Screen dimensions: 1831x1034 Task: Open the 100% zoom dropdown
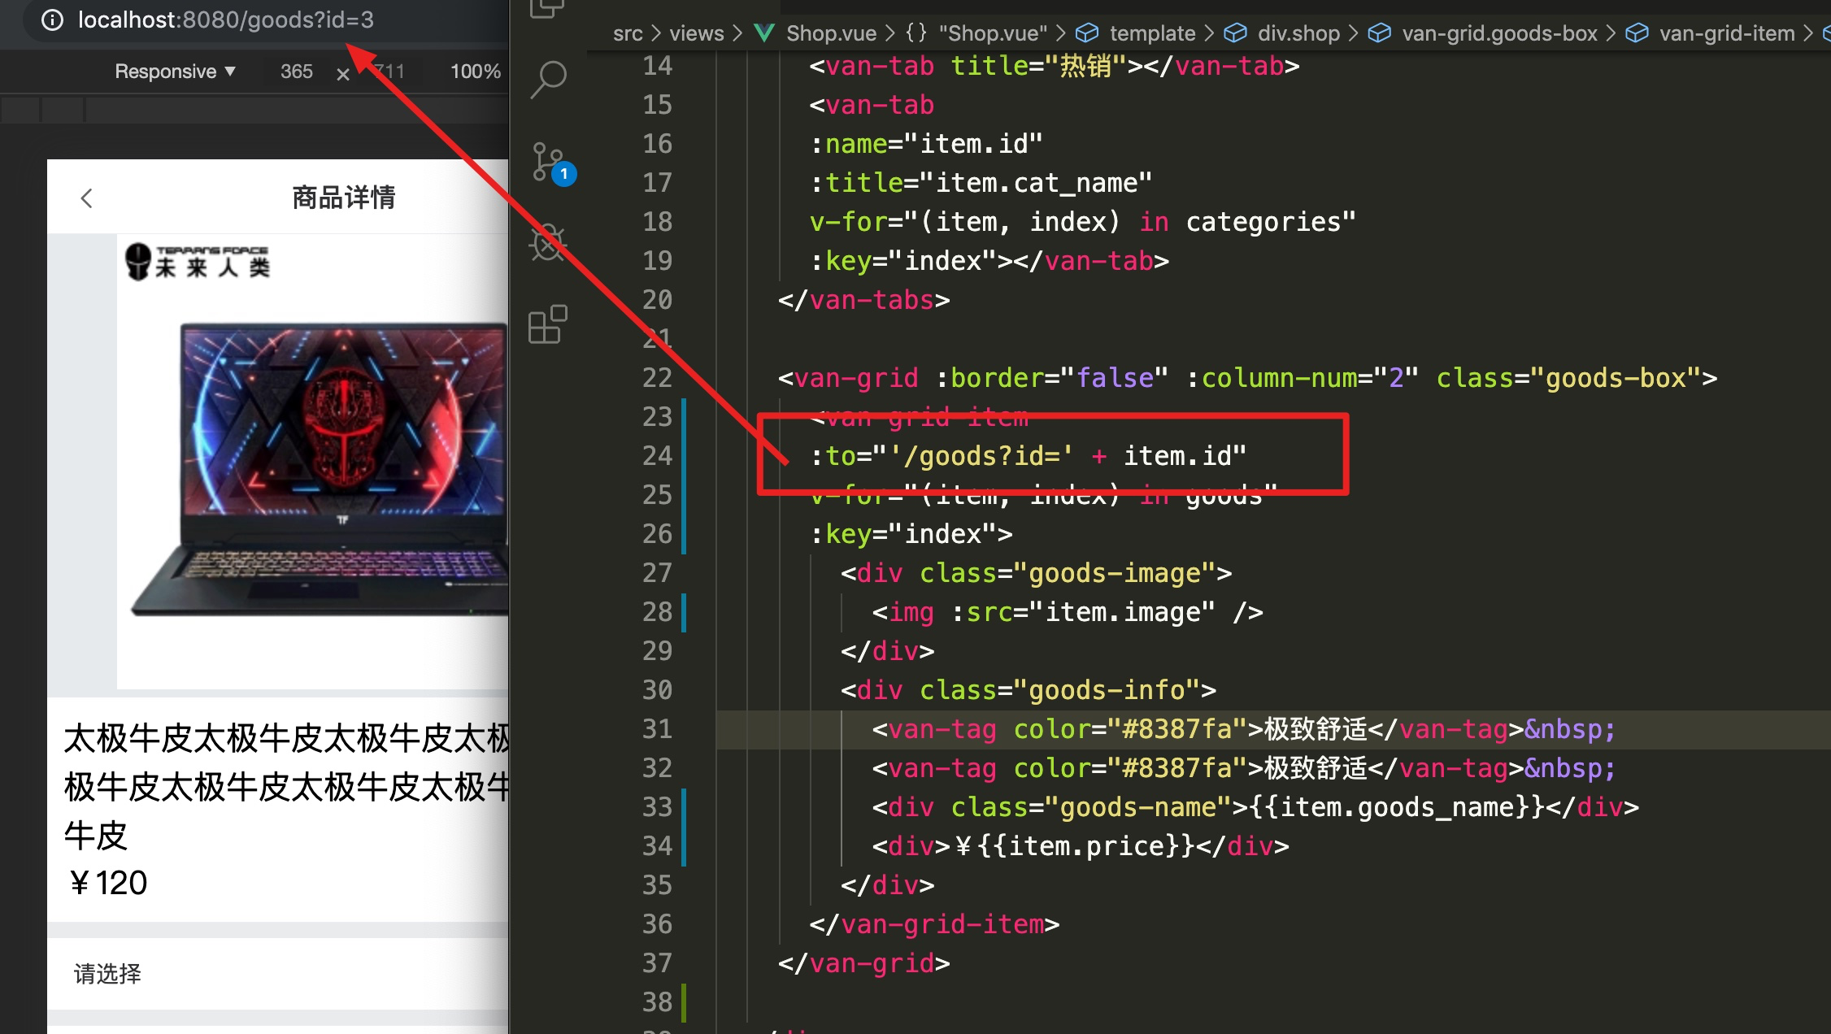click(x=476, y=72)
